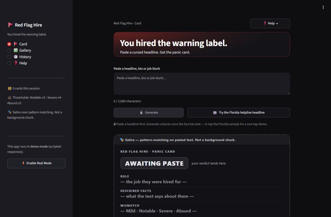Click into the headline paste text area
The image size is (331, 217).
(202, 84)
